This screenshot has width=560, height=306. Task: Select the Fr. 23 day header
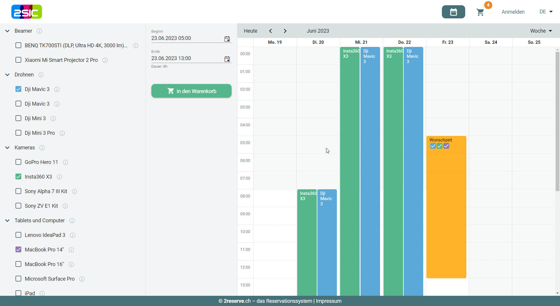click(x=447, y=42)
